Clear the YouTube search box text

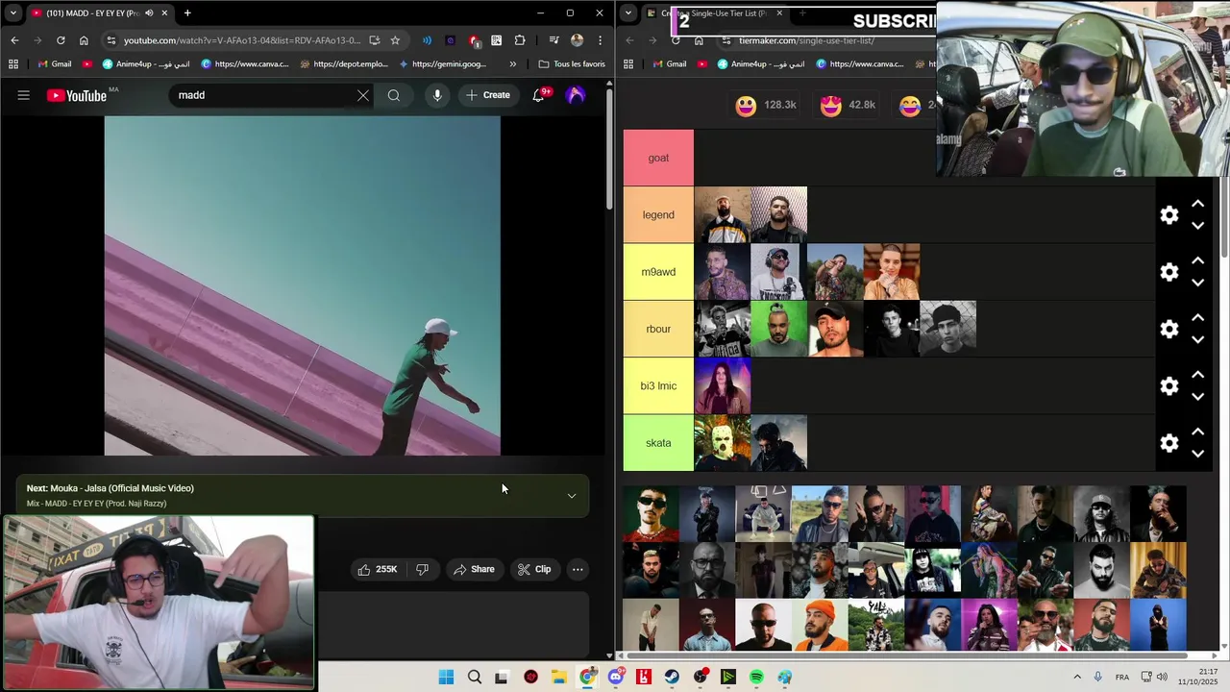tap(363, 95)
